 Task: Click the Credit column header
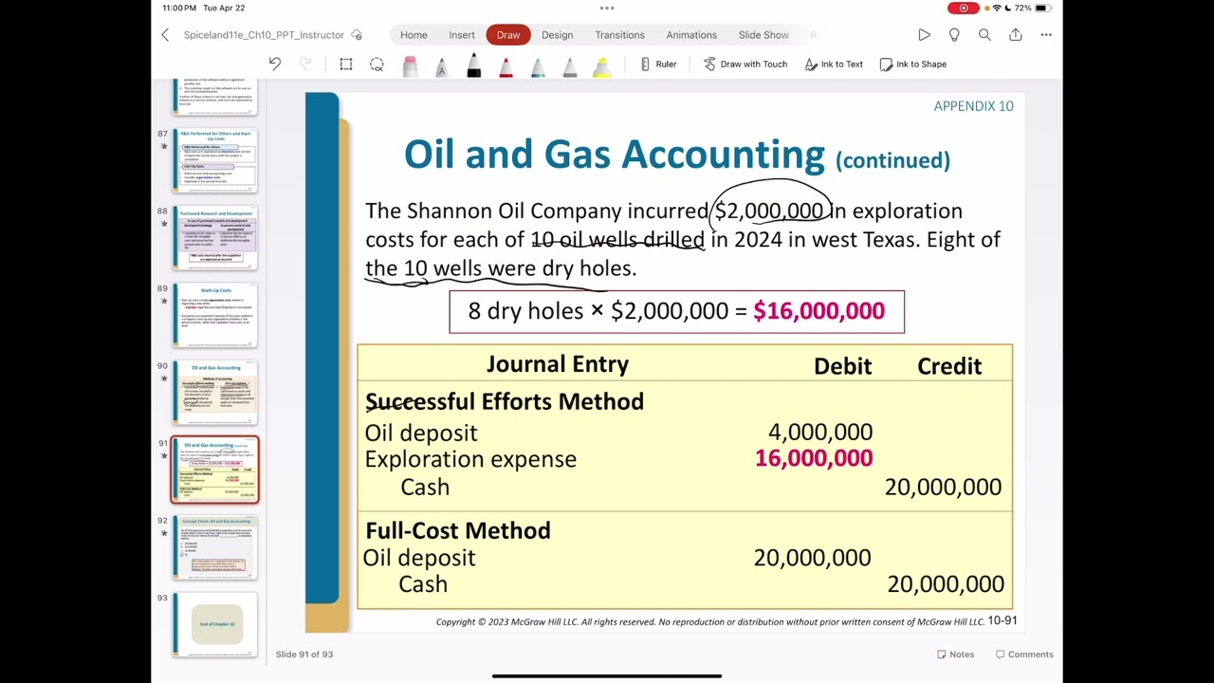coord(949,366)
